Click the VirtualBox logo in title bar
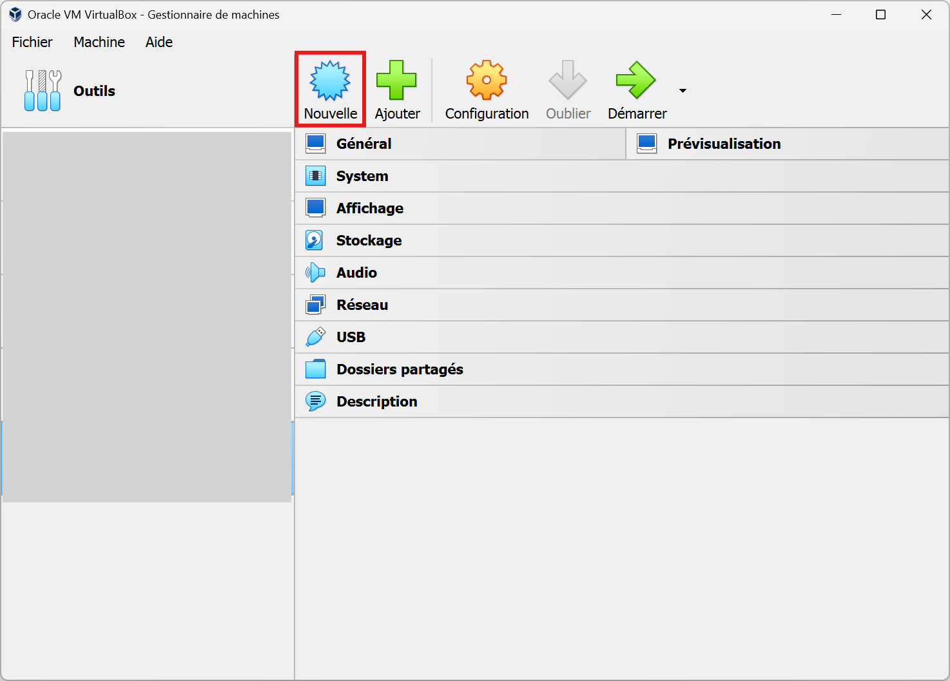 [x=15, y=14]
